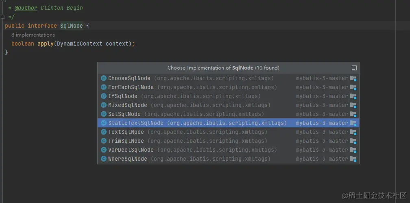Click module folder icon in WhereSqlNode row
This screenshot has width=410, height=203.
pyautogui.click(x=353, y=159)
